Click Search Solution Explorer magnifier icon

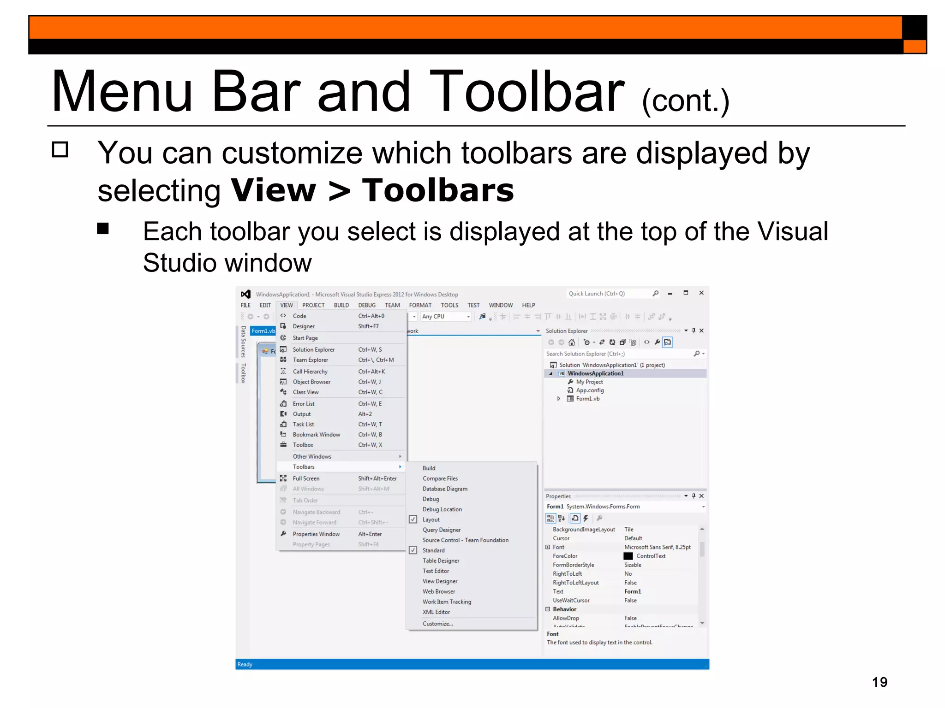[697, 354]
